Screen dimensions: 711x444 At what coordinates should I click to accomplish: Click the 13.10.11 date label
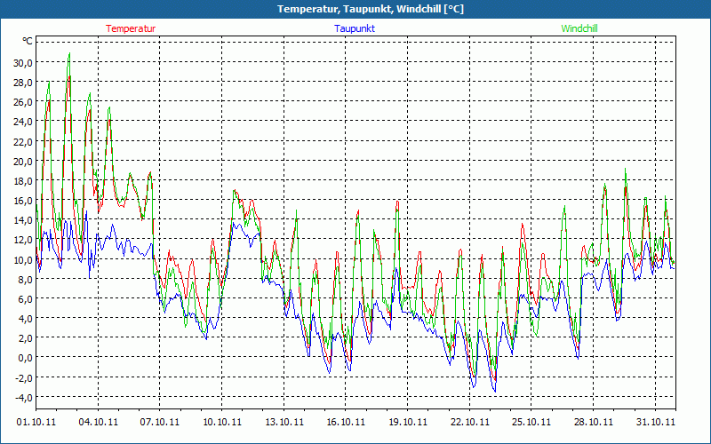(284, 423)
